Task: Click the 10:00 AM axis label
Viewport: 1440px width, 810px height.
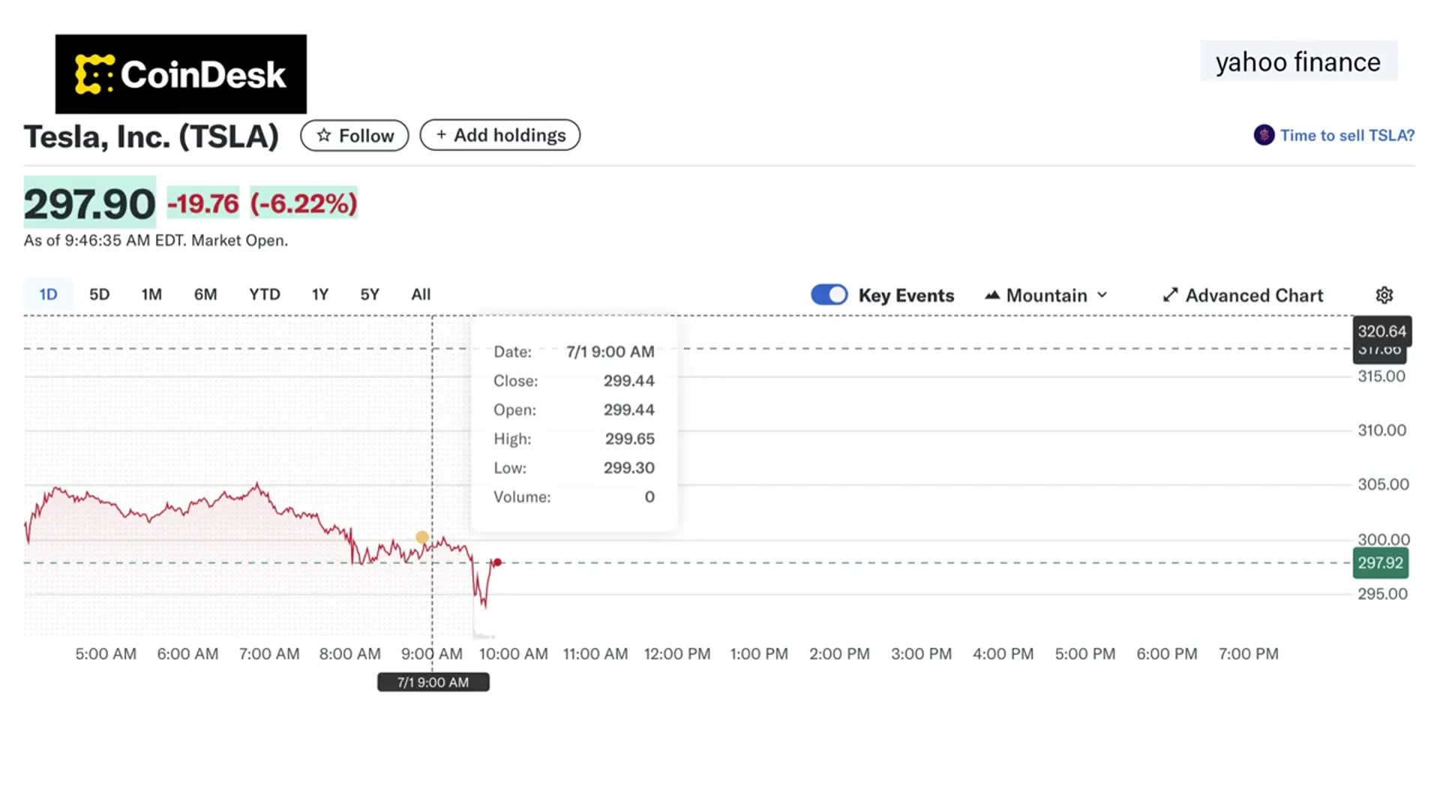Action: (x=514, y=653)
